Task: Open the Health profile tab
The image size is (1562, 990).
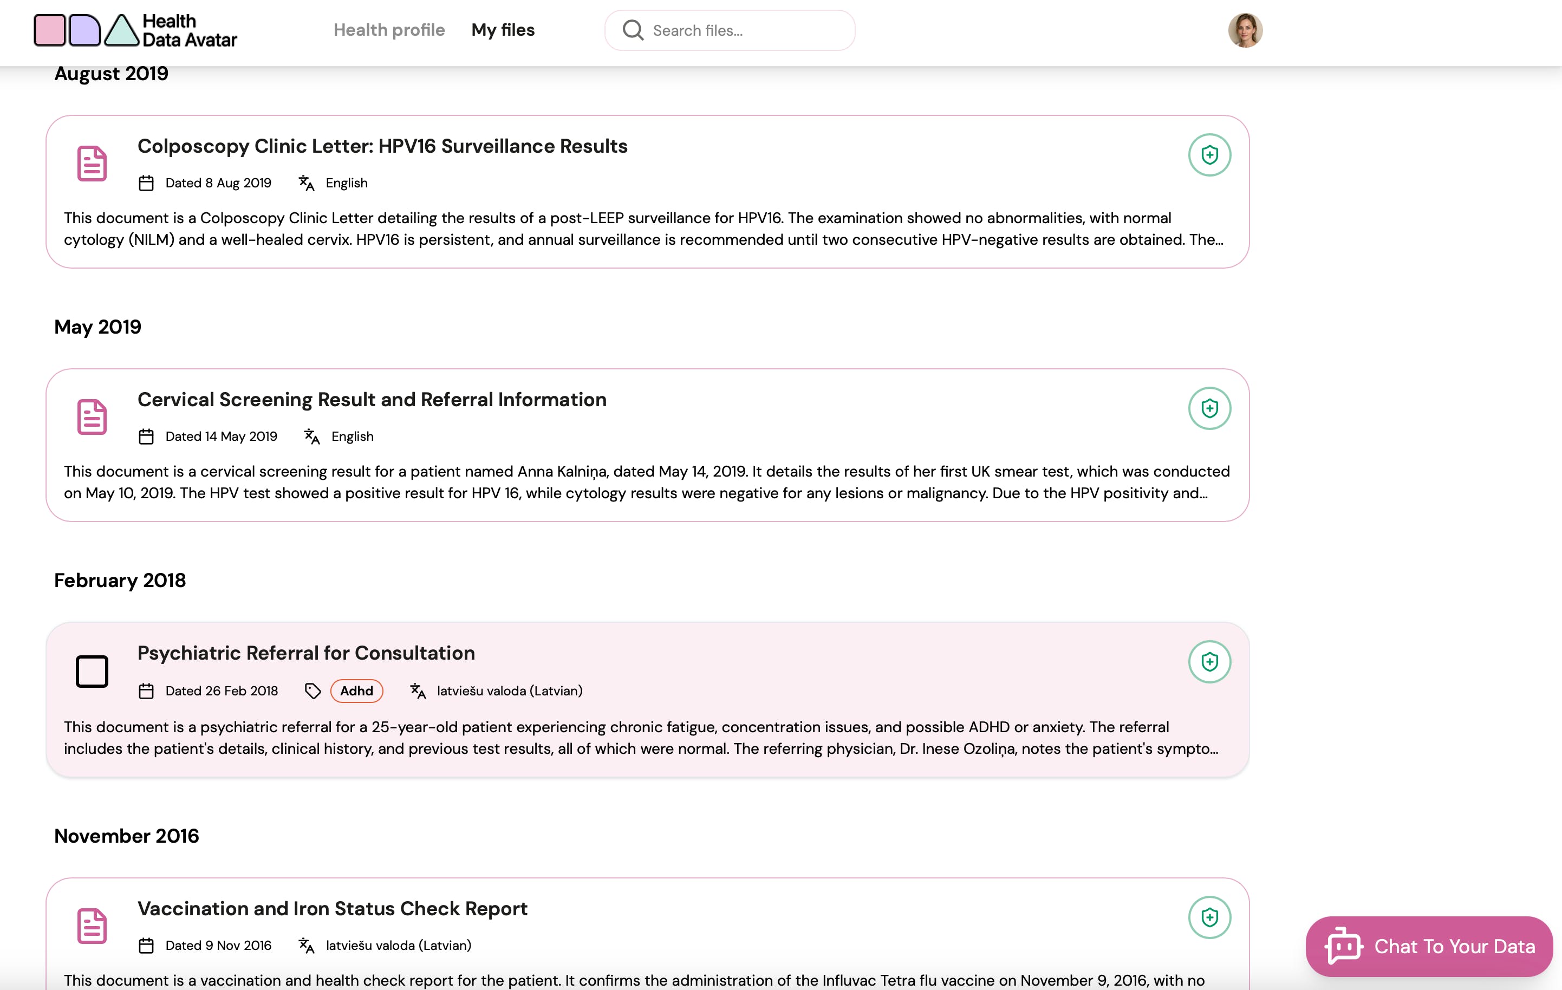Action: (388, 30)
